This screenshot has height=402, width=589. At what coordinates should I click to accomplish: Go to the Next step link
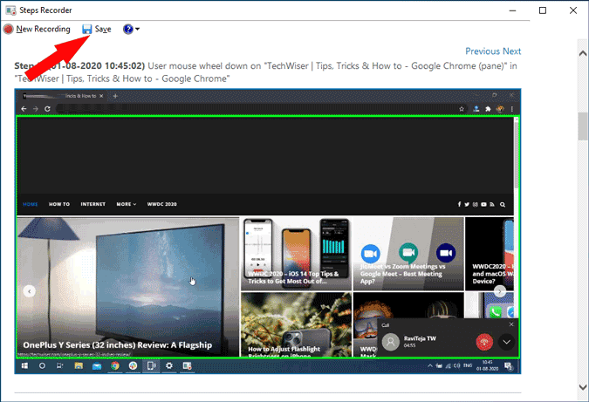coord(511,51)
